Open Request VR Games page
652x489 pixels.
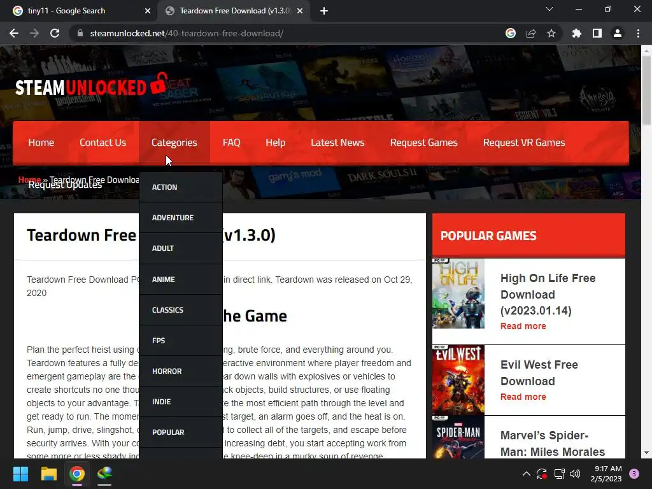(x=524, y=143)
